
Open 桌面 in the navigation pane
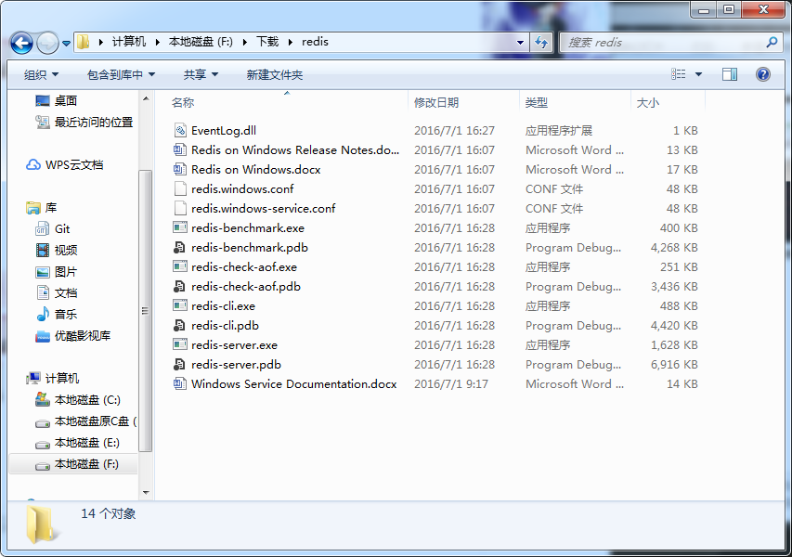[x=66, y=101]
